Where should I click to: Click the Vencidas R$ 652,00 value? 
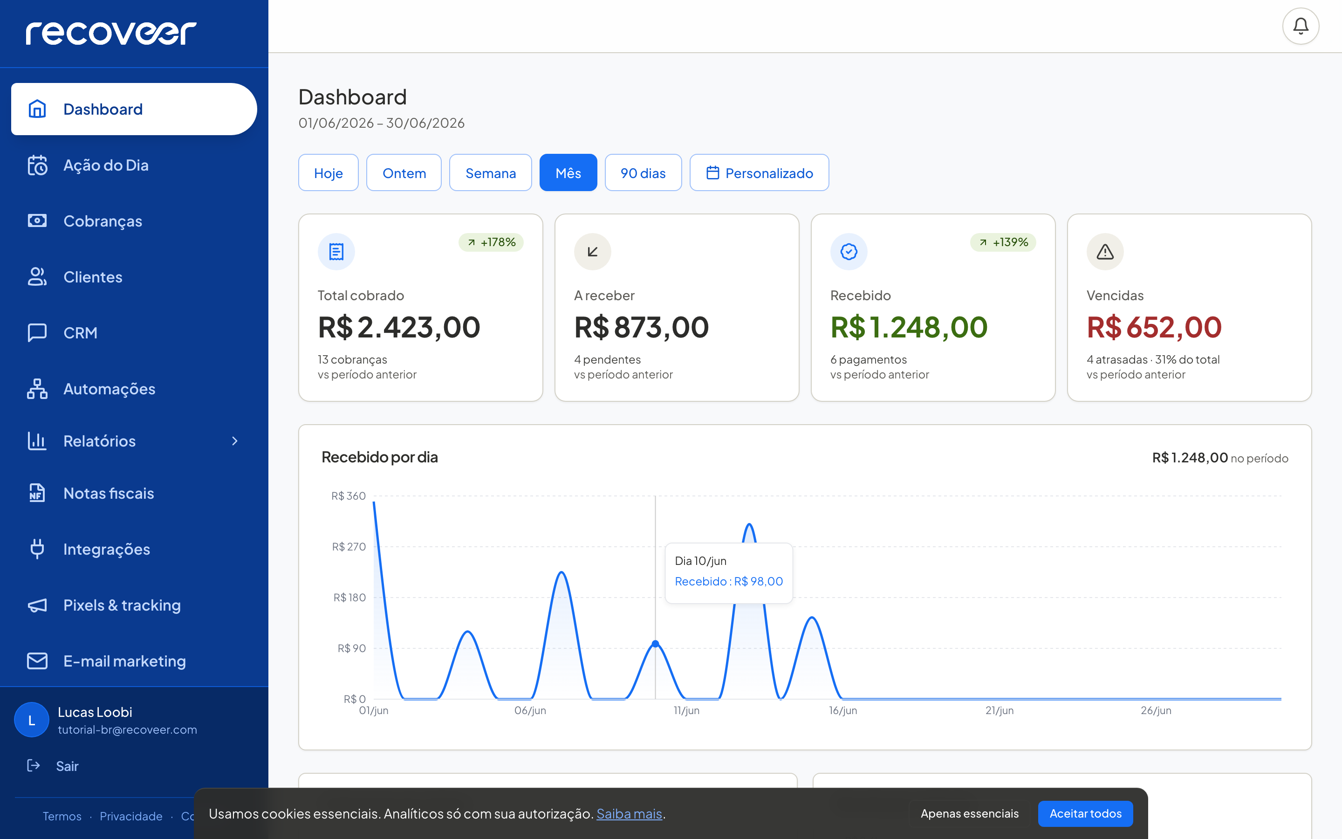[1154, 327]
